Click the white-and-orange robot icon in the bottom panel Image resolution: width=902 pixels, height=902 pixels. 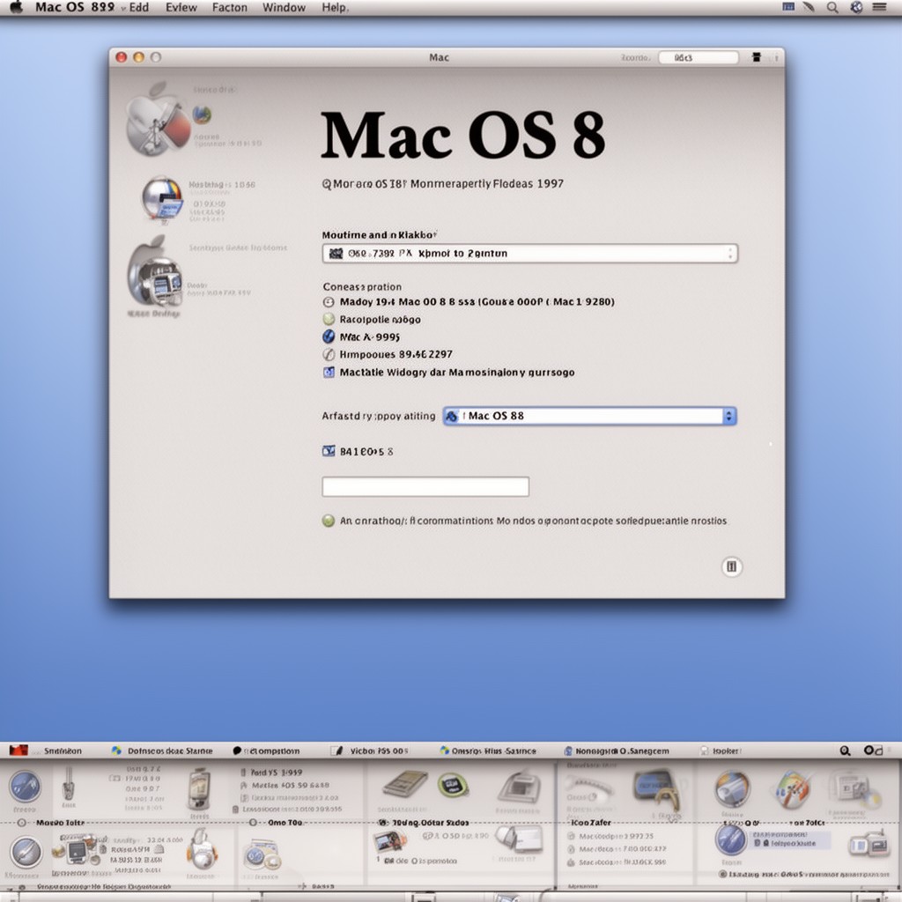202,848
